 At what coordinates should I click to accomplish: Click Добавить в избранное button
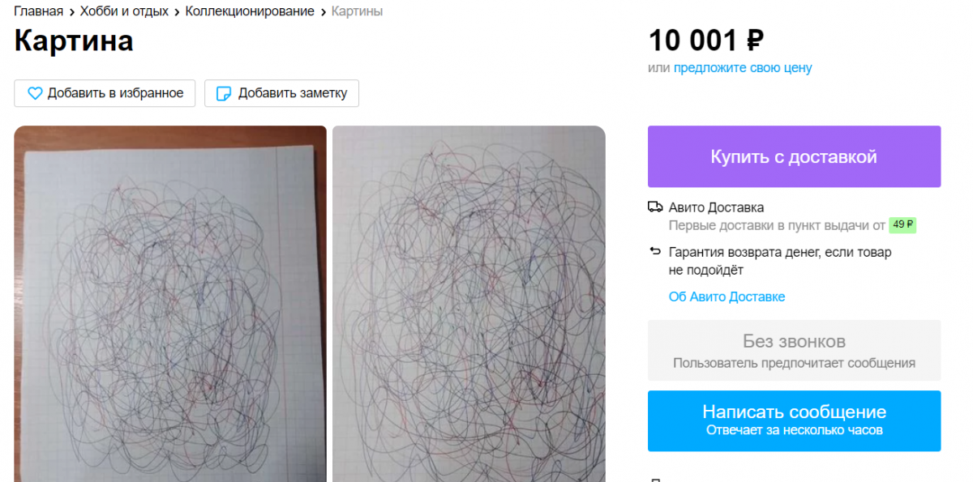click(105, 93)
